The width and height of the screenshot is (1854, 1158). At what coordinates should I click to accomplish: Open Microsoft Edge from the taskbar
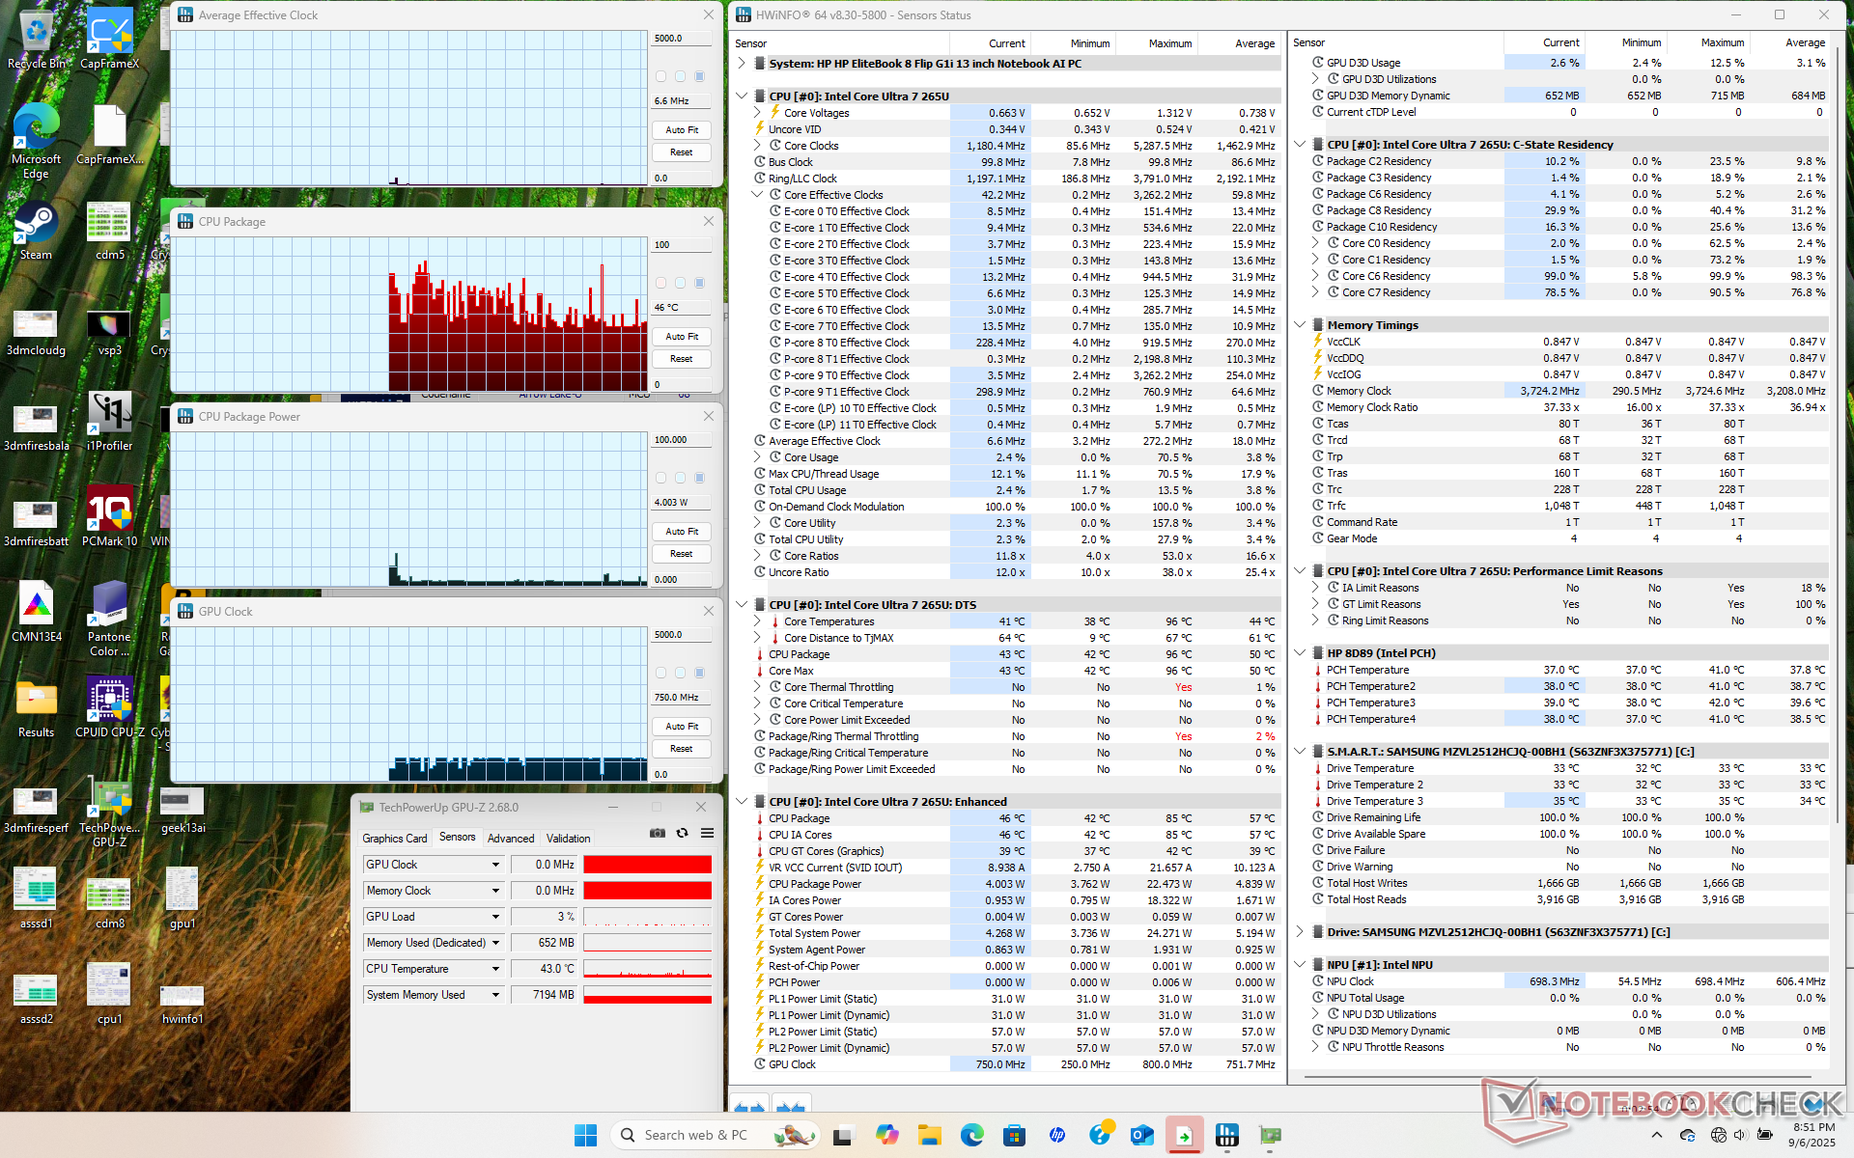(971, 1135)
